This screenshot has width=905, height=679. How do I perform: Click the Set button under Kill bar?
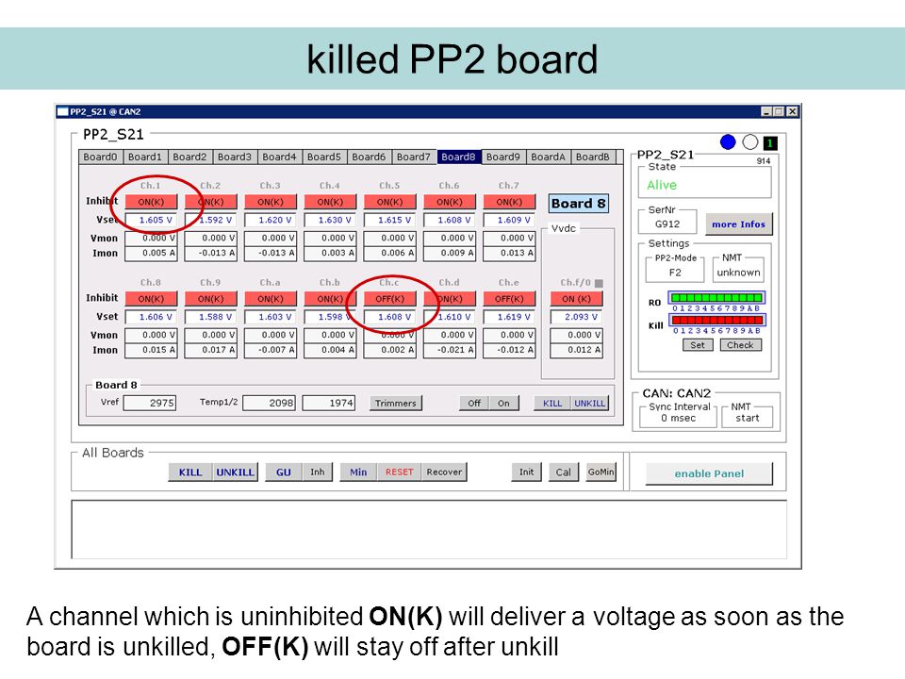698,345
